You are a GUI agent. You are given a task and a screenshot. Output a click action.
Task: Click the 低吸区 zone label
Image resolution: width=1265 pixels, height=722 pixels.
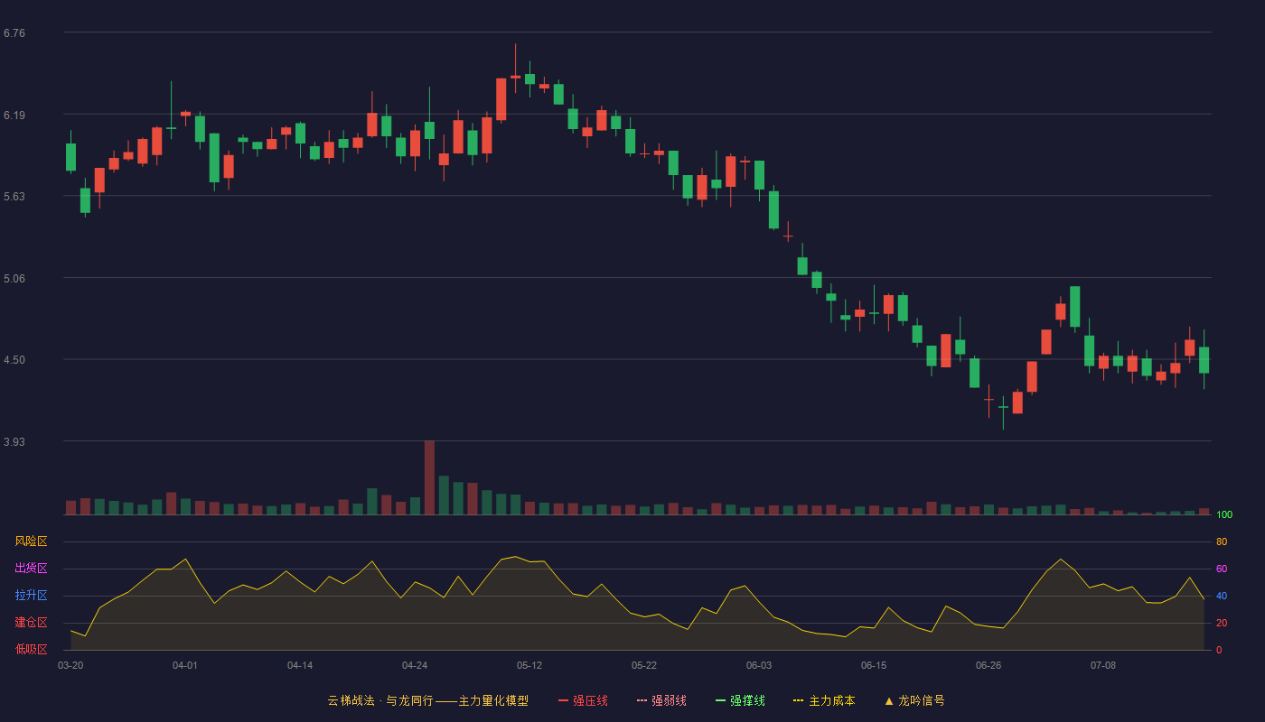31,649
